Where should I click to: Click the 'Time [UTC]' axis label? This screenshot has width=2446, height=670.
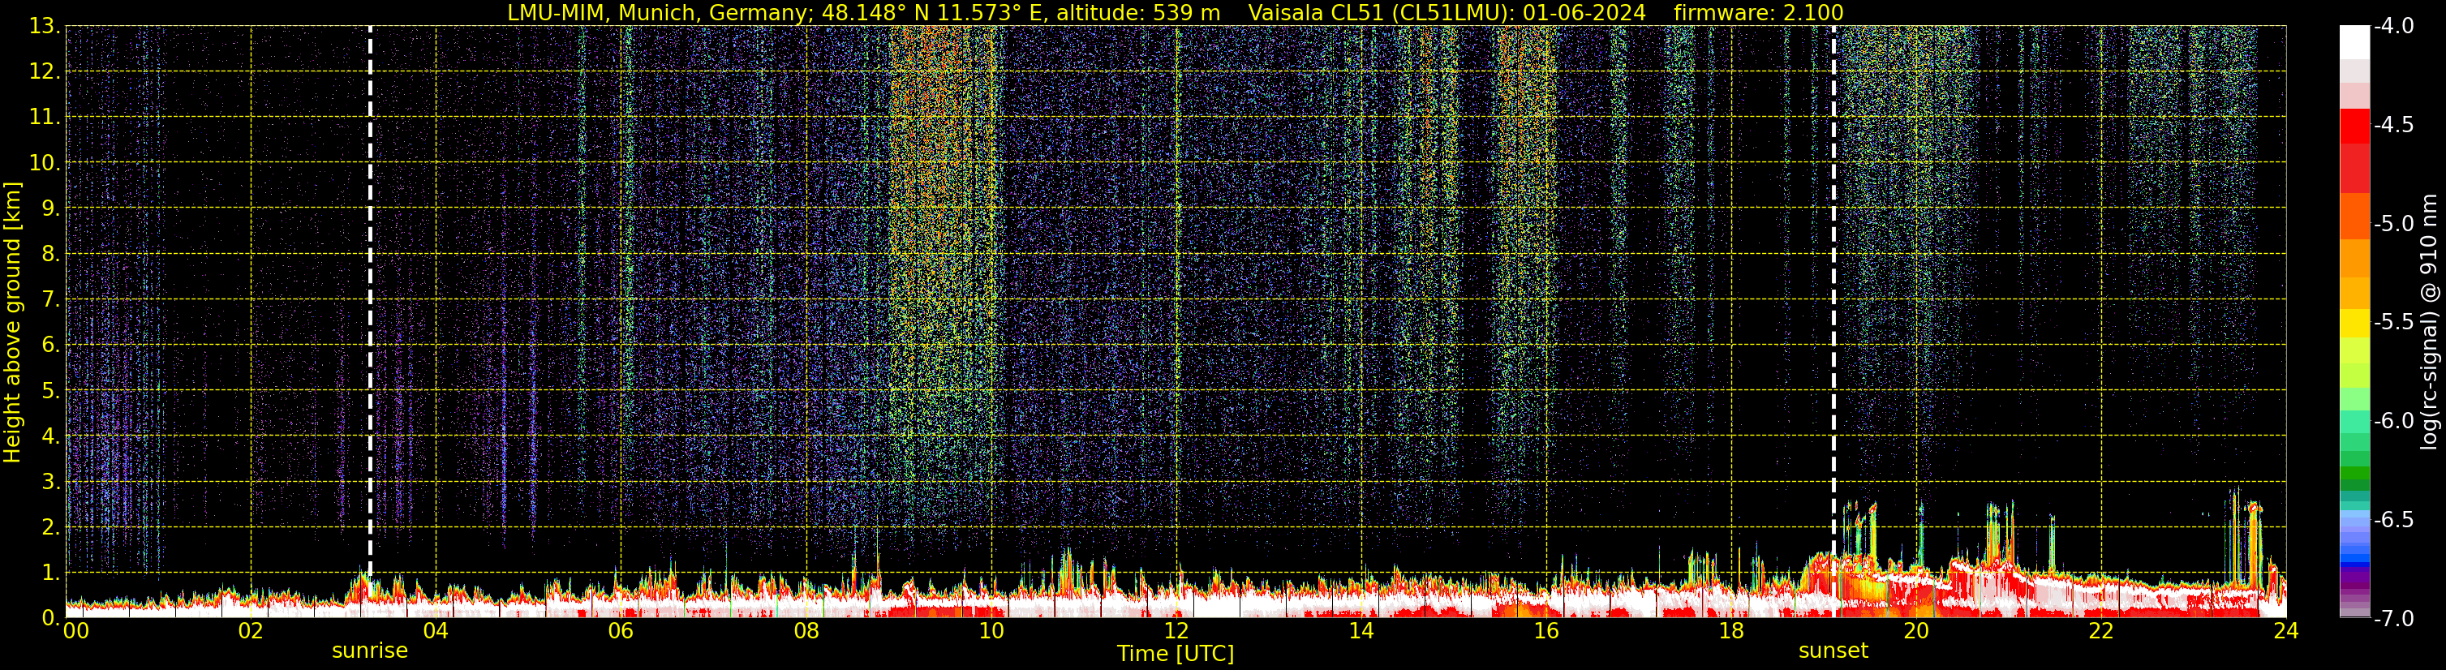coord(1176,654)
